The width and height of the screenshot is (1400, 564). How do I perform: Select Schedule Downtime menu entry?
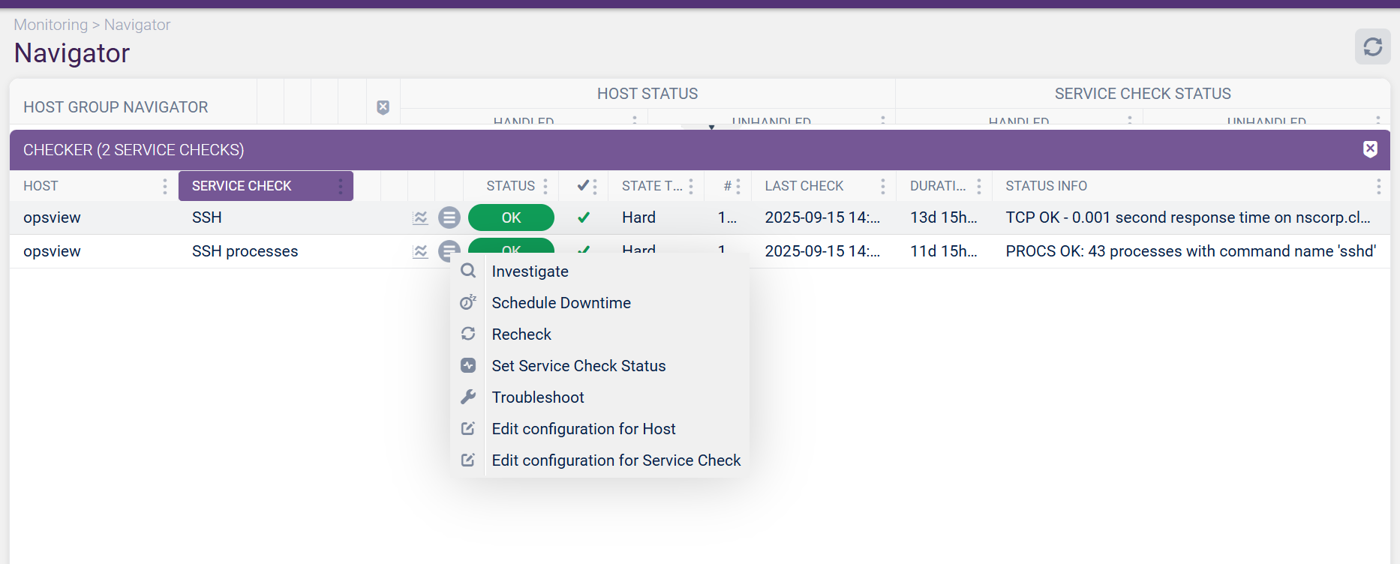(560, 303)
